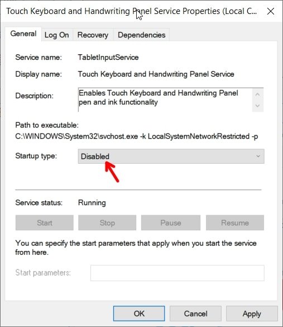Screen dimensions: 283x327
Task: Click inside the Description text box
Action: click(x=165, y=99)
